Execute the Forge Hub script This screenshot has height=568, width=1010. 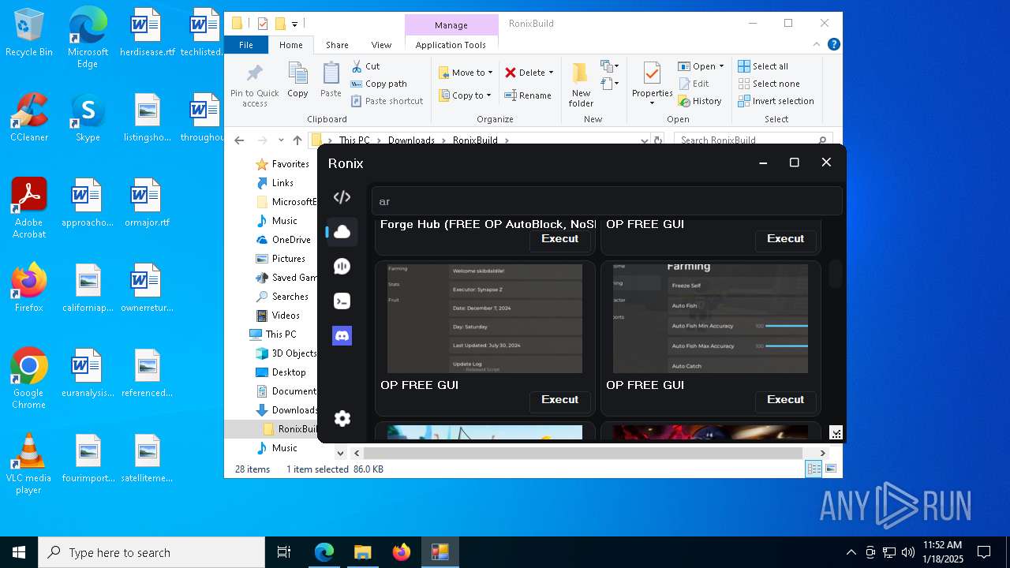point(559,239)
